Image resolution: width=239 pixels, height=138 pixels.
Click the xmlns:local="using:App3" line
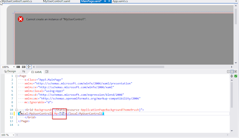(x=44, y=91)
